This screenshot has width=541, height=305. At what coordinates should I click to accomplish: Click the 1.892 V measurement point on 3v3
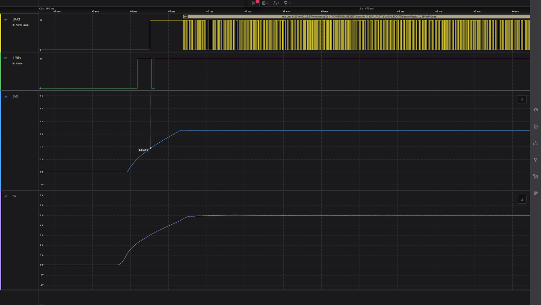[150, 148]
